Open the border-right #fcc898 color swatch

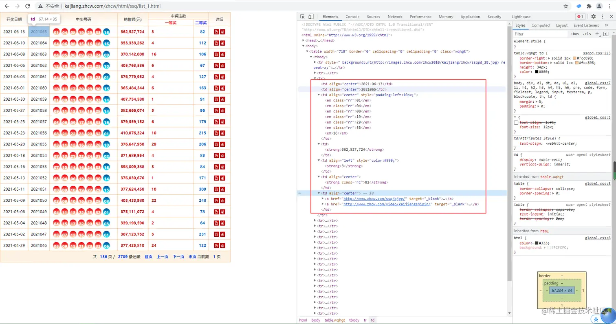[574, 58]
